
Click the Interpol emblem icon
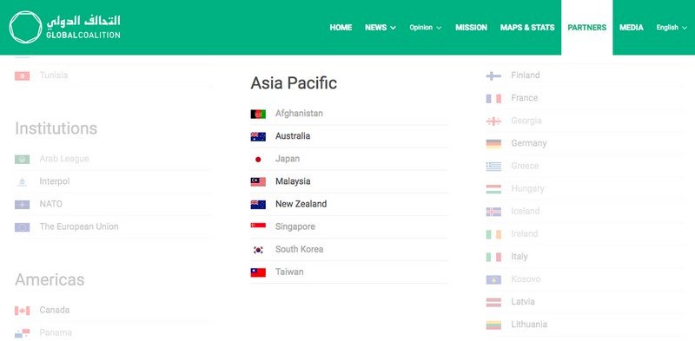coord(23,181)
